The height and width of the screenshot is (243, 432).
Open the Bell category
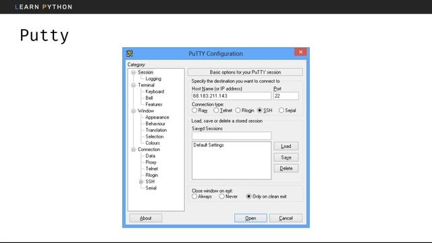[149, 98]
